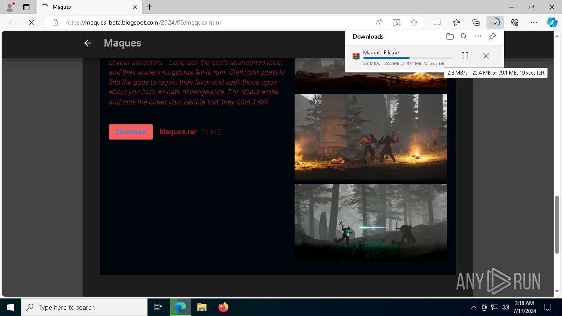562x316 pixels.
Task: Click the Maques_File.rar file name
Action: pyautogui.click(x=381, y=53)
